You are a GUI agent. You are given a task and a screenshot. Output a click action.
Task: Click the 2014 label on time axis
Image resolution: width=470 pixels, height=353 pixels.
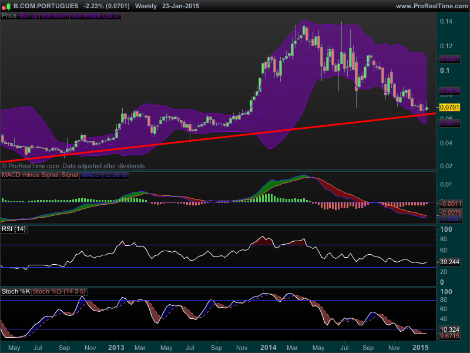coord(269,348)
